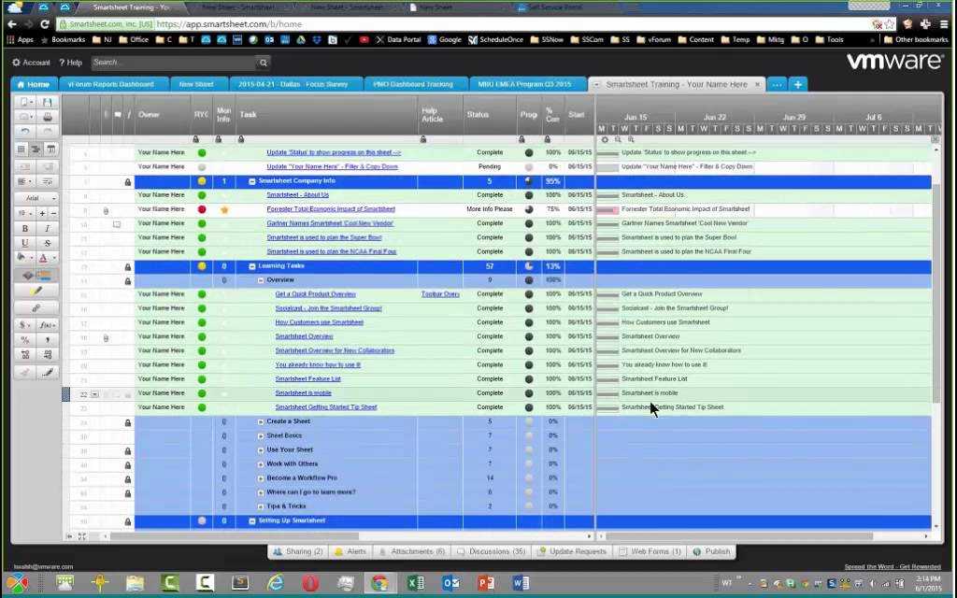Image resolution: width=957 pixels, height=598 pixels.
Task: Click the search magnifier button
Action: tap(263, 63)
